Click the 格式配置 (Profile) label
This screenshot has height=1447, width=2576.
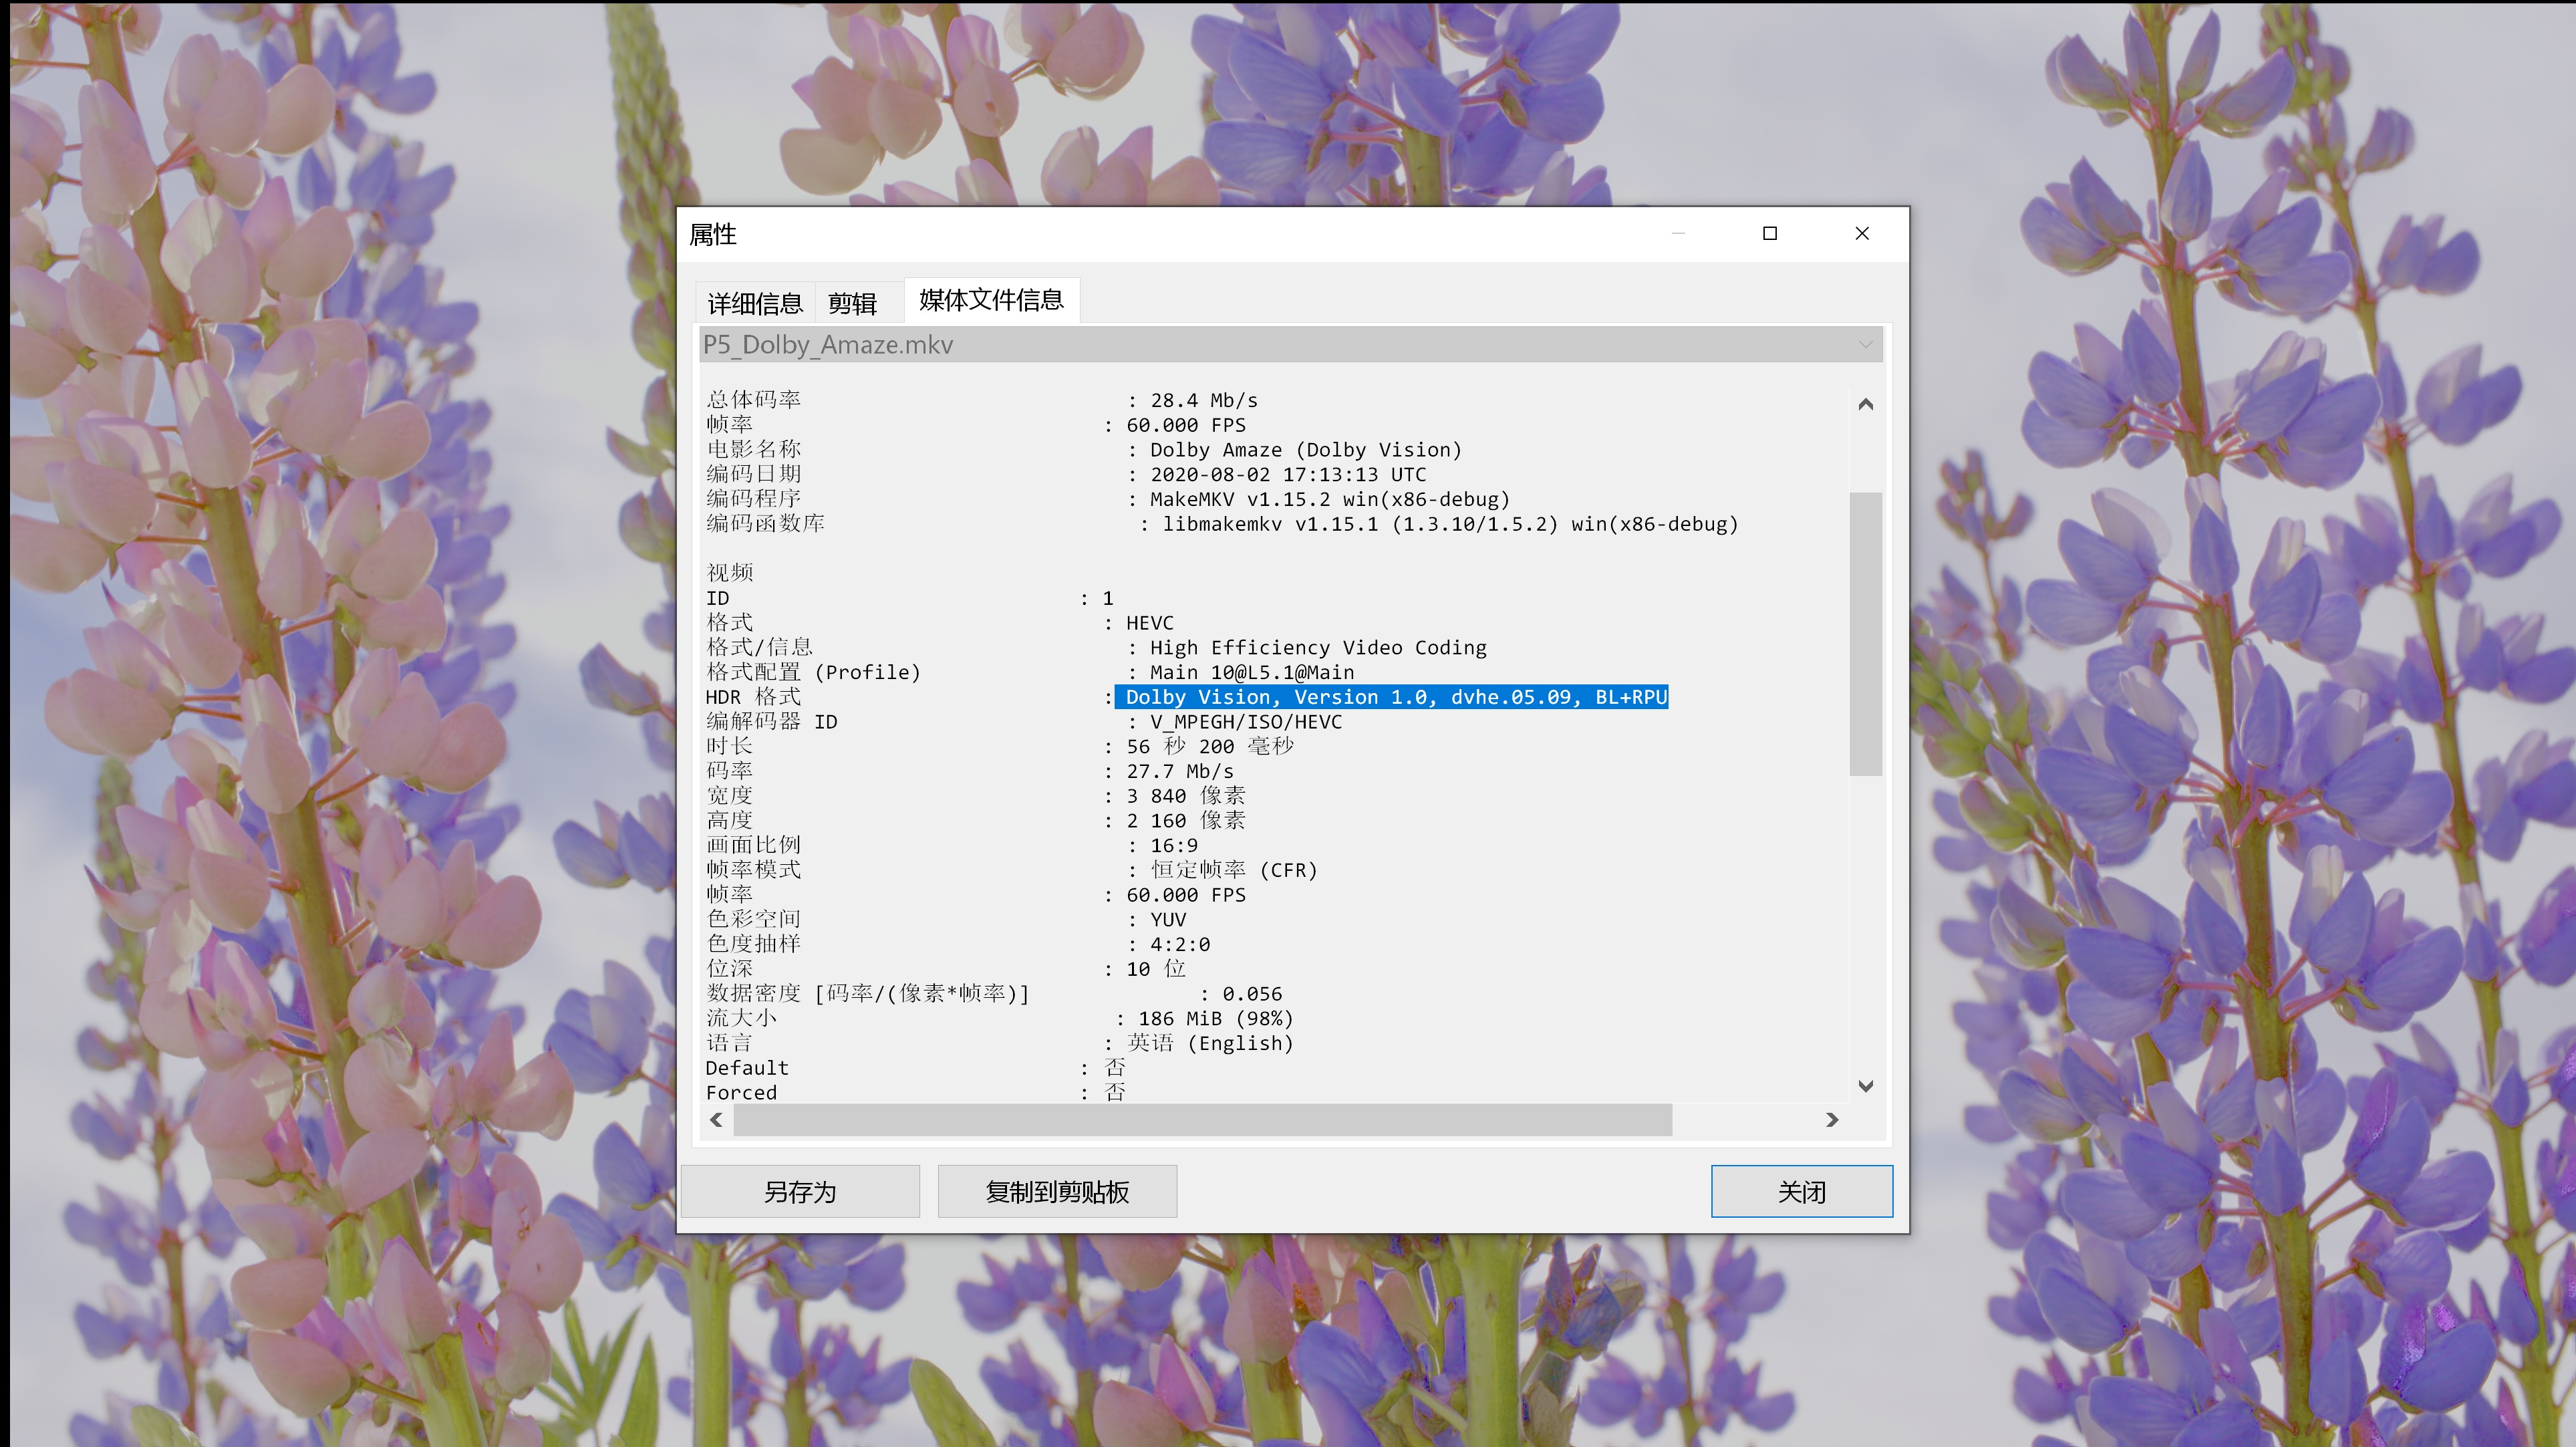pos(813,673)
